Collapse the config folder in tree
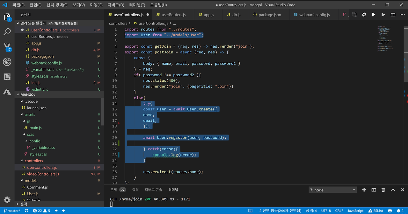The width and height of the screenshot is (408, 214). (60, 141)
